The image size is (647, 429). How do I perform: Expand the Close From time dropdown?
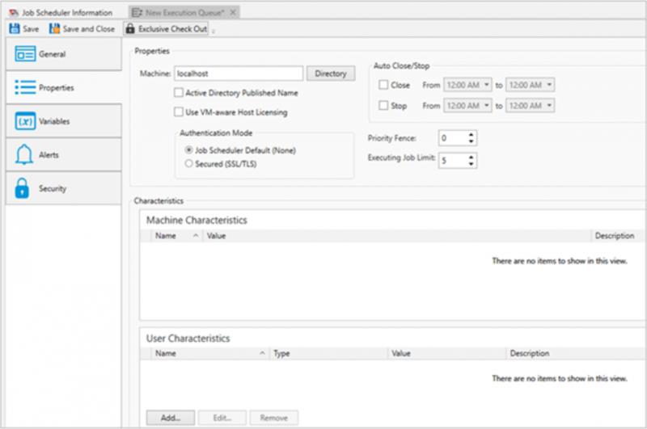pyautogui.click(x=487, y=85)
